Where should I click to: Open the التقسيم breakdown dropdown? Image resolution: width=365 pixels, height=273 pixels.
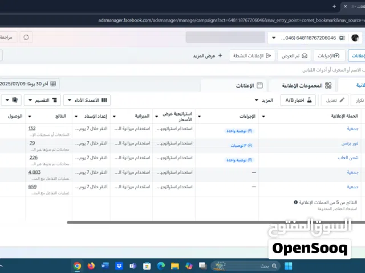point(42,100)
